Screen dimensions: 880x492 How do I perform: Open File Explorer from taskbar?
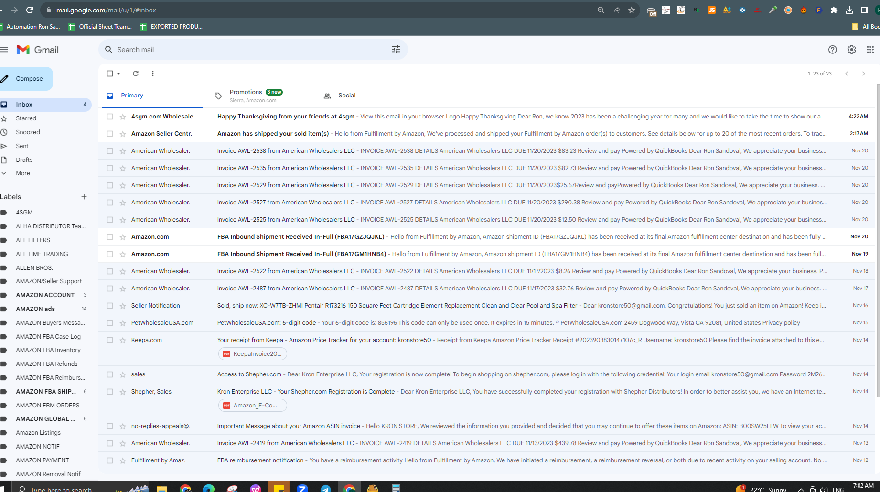pyautogui.click(x=161, y=488)
